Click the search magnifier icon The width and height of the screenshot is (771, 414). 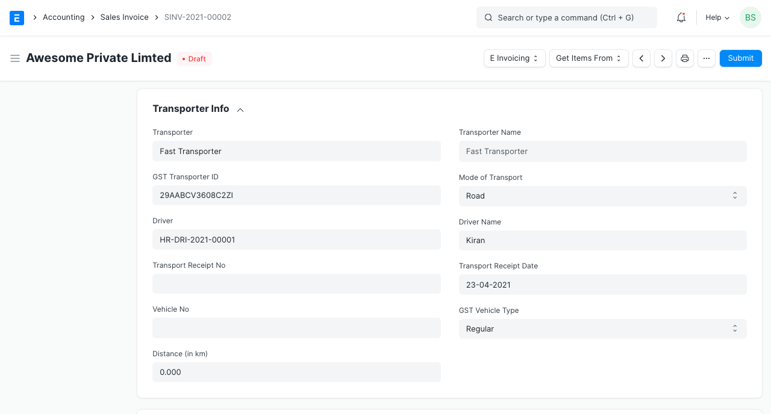coord(489,17)
